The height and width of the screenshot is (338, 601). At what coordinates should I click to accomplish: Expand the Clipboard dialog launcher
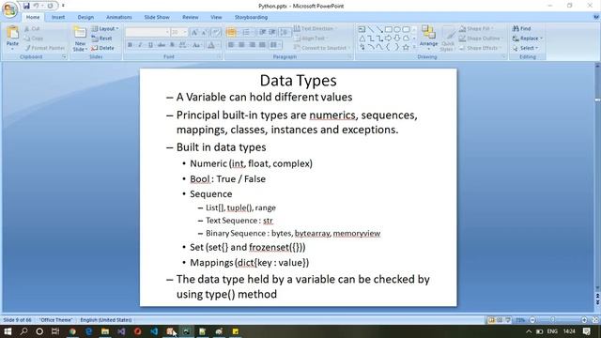65,56
